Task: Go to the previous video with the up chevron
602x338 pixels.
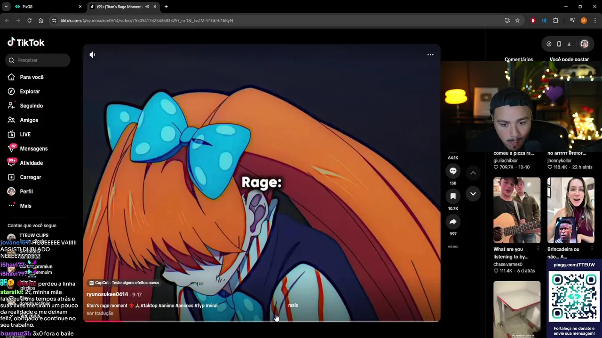Action: click(473, 173)
